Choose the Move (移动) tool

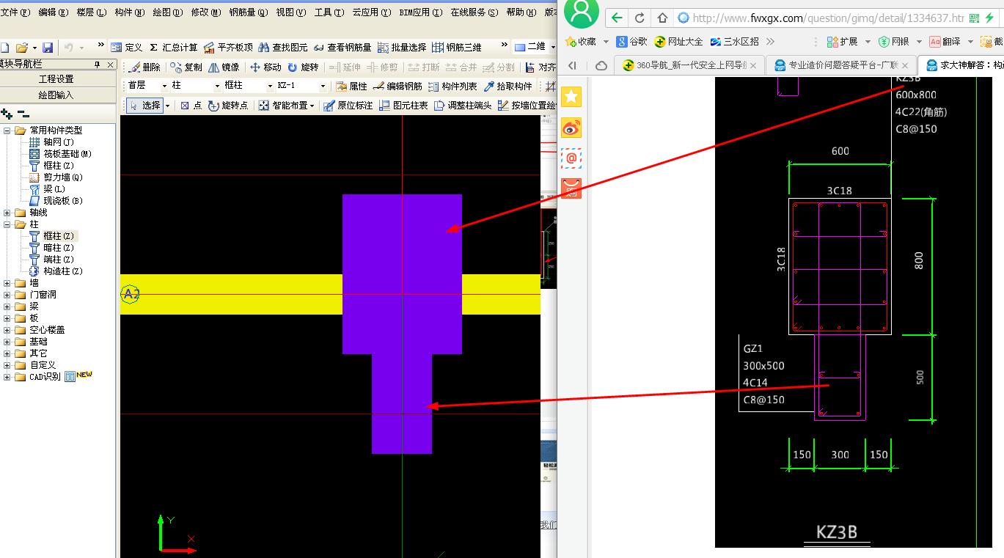point(265,67)
